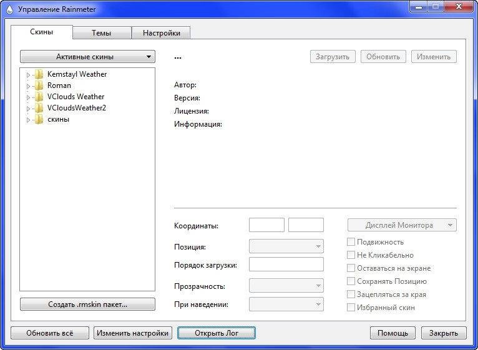Close the window with the red X

pos(459,7)
